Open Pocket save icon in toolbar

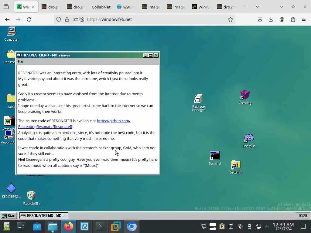coord(260,19)
